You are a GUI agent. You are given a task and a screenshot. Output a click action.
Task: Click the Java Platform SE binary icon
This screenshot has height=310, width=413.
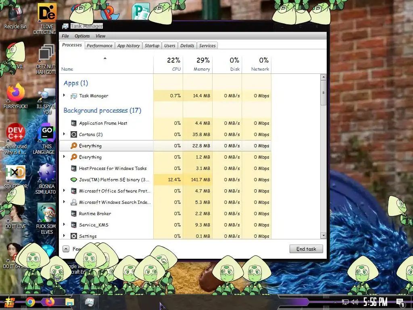[74, 180]
